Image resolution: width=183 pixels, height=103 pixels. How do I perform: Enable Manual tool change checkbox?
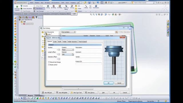coord(49,62)
